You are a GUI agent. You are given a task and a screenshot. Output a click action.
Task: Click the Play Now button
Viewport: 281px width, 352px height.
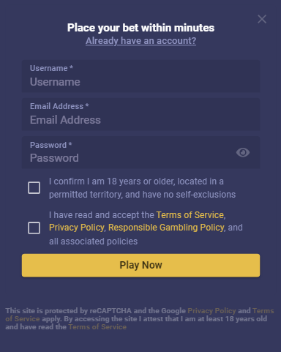[x=140, y=265]
